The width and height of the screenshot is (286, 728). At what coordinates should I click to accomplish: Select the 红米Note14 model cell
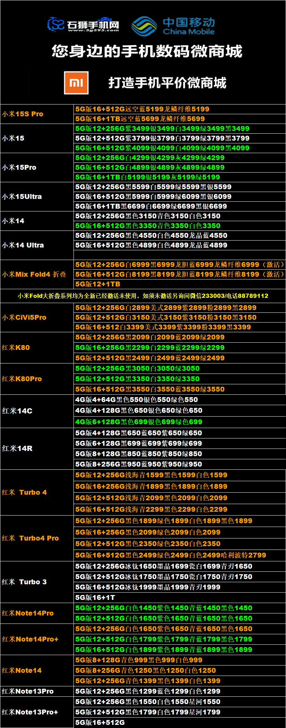tap(37, 670)
